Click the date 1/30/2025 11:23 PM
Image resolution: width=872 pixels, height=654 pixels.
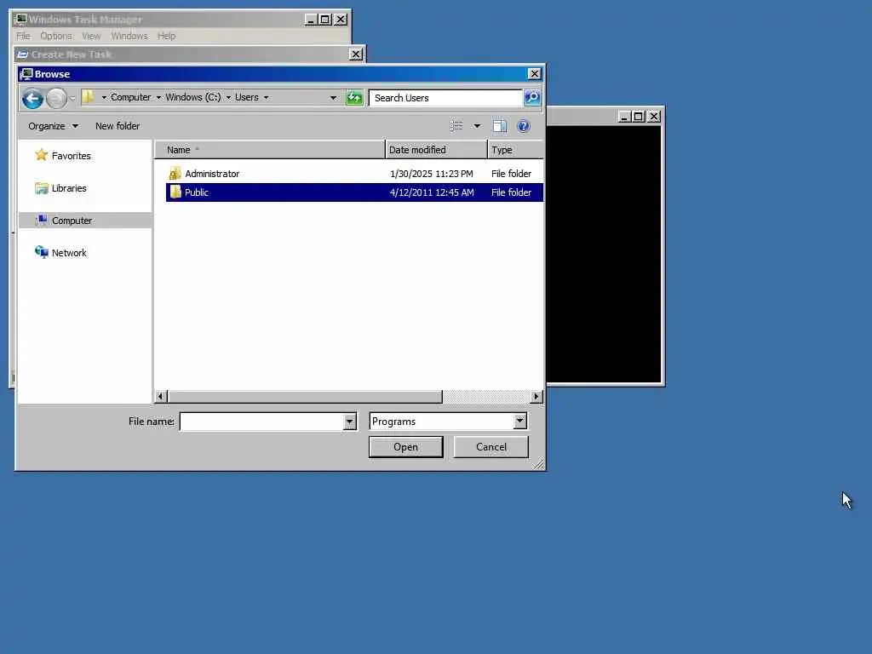[432, 174]
